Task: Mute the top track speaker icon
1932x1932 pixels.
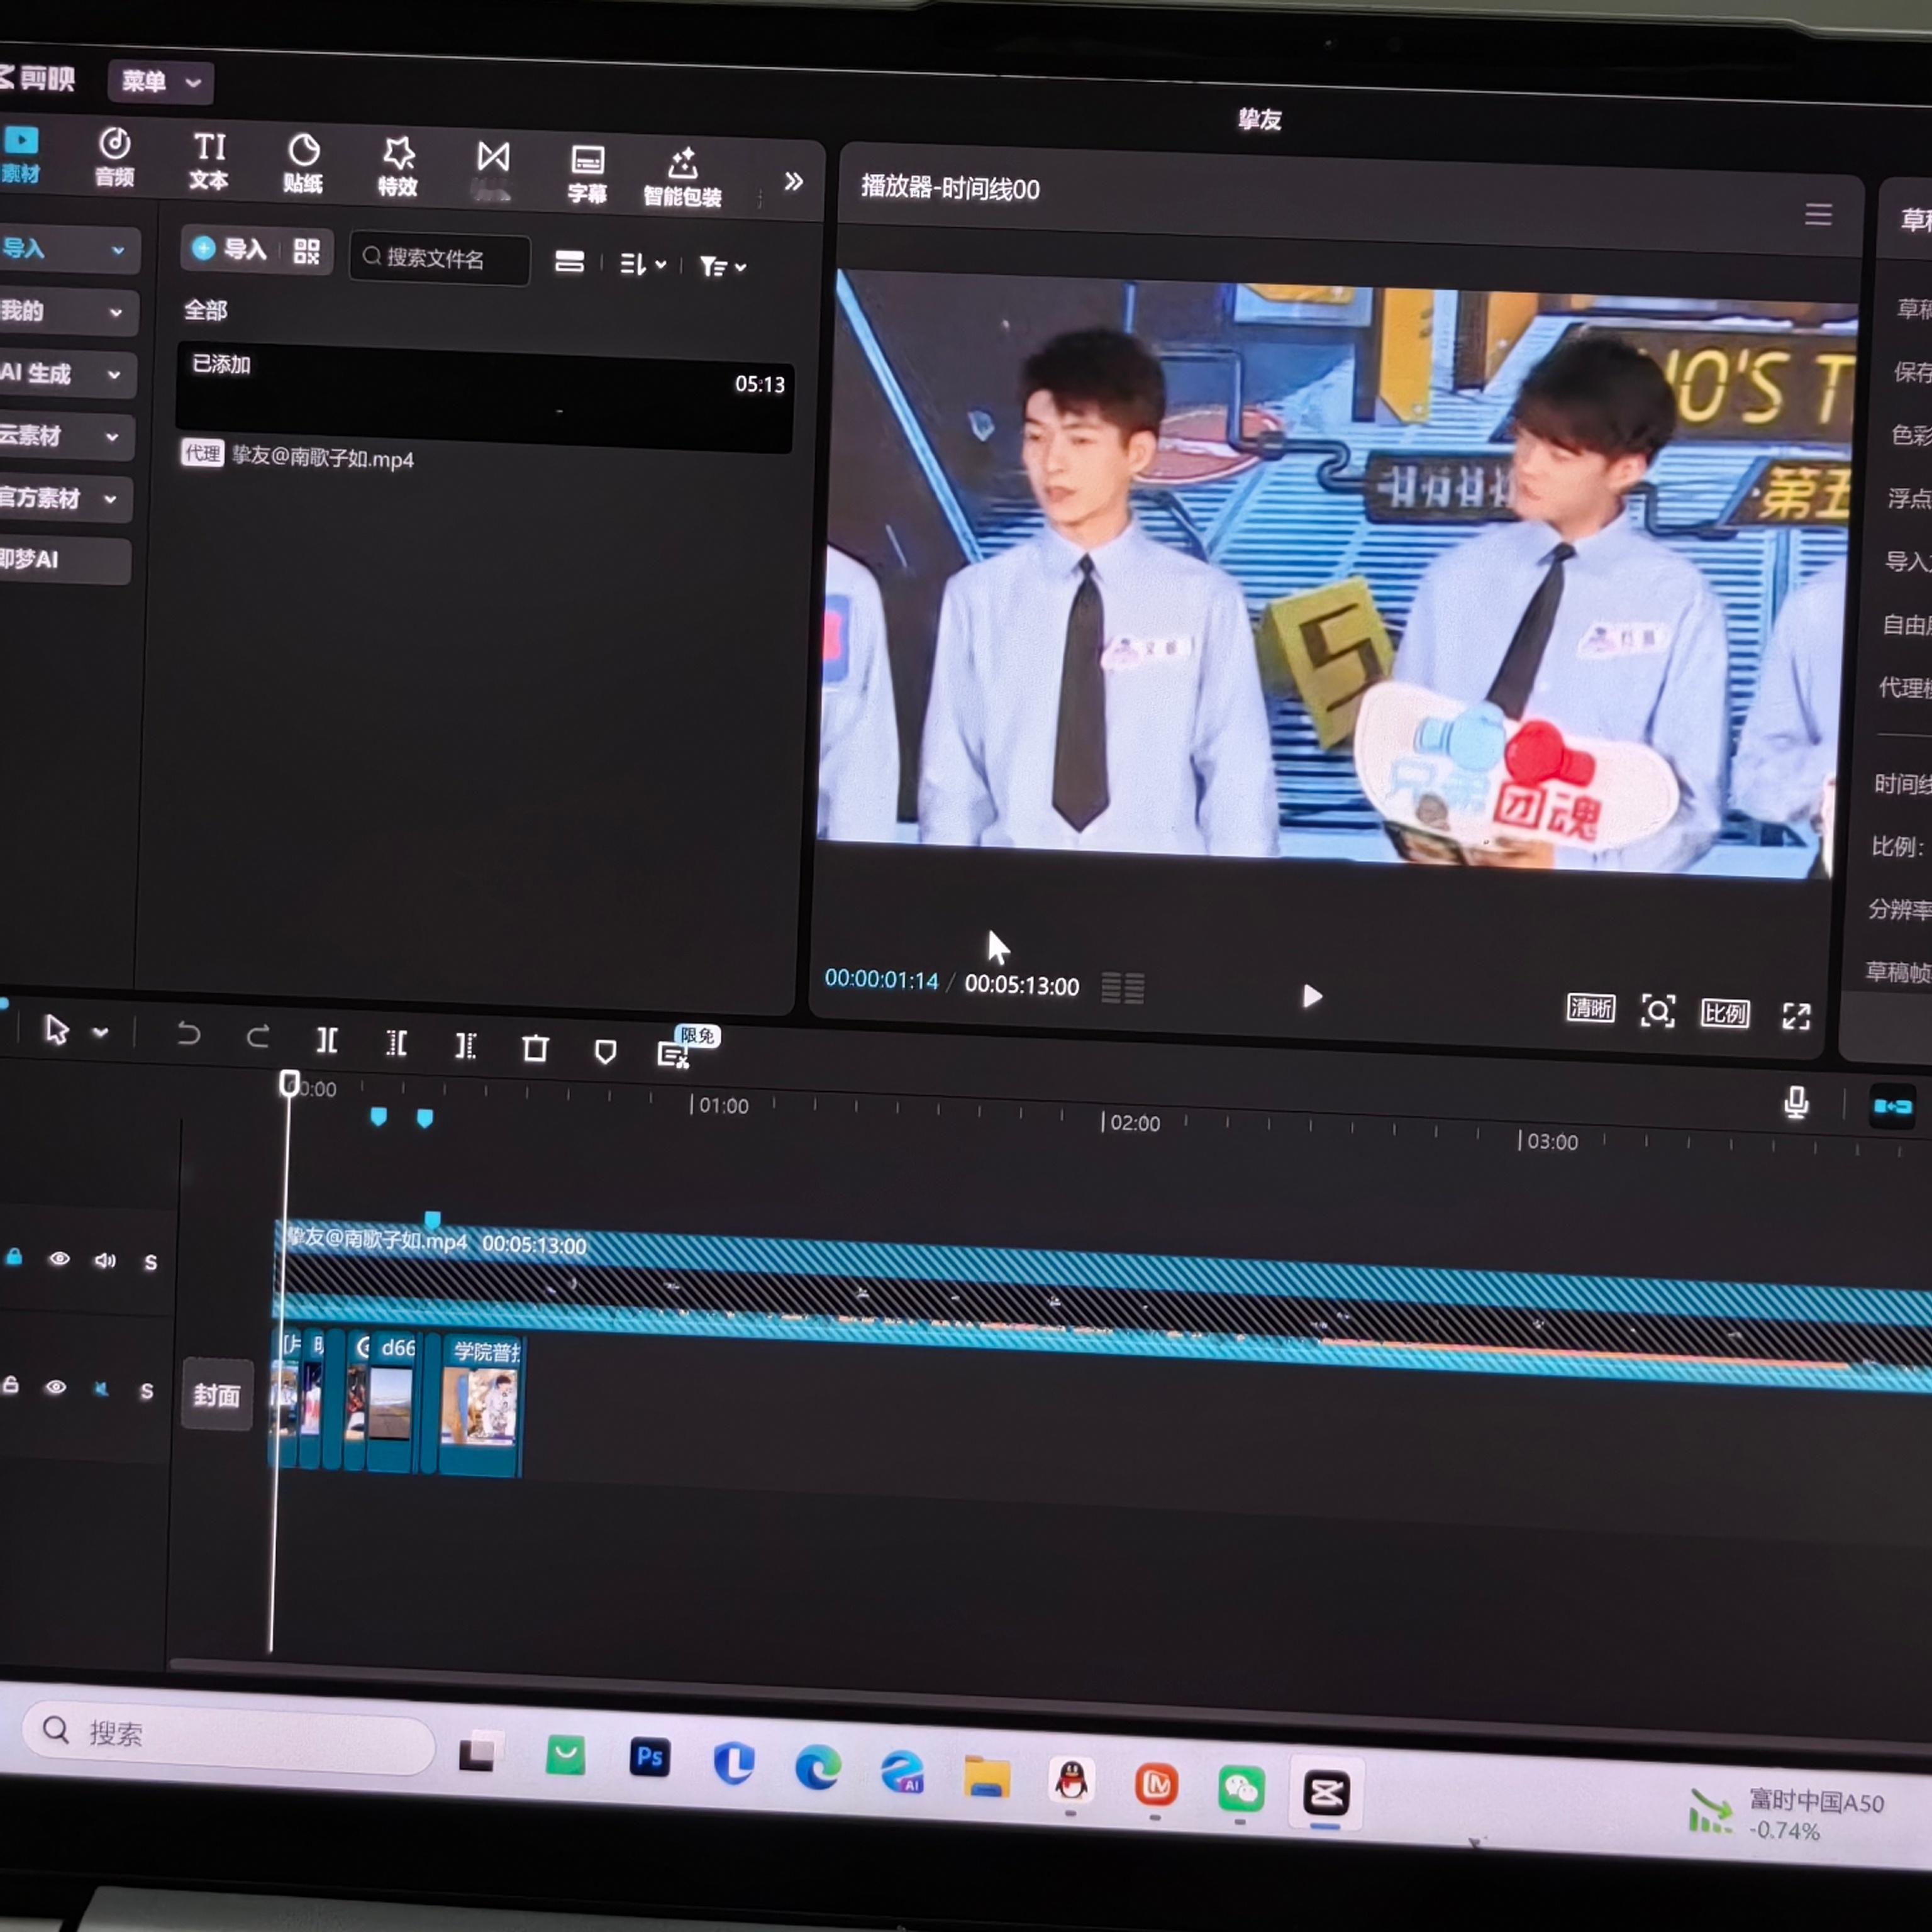Action: coord(105,1260)
